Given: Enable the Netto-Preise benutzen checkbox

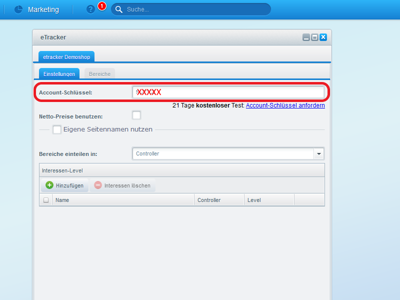Looking at the screenshot, I should (x=136, y=115).
